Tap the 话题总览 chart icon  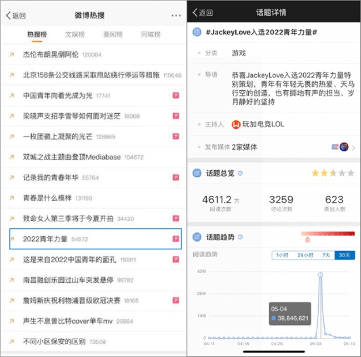point(197,173)
